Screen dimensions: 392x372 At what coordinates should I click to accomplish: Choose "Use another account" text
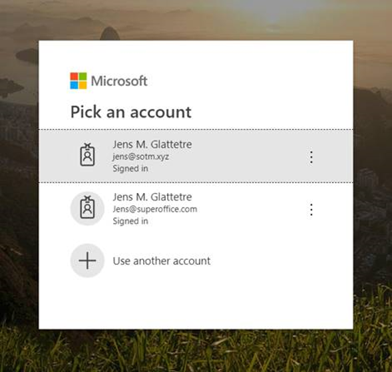[x=162, y=261]
